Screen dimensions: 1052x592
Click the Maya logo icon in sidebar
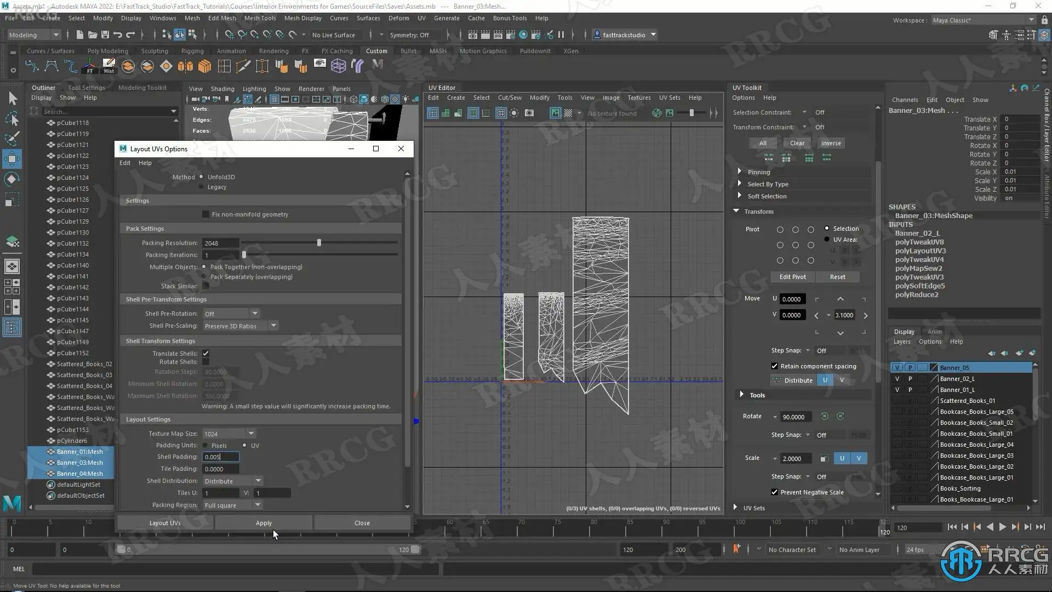point(12,503)
